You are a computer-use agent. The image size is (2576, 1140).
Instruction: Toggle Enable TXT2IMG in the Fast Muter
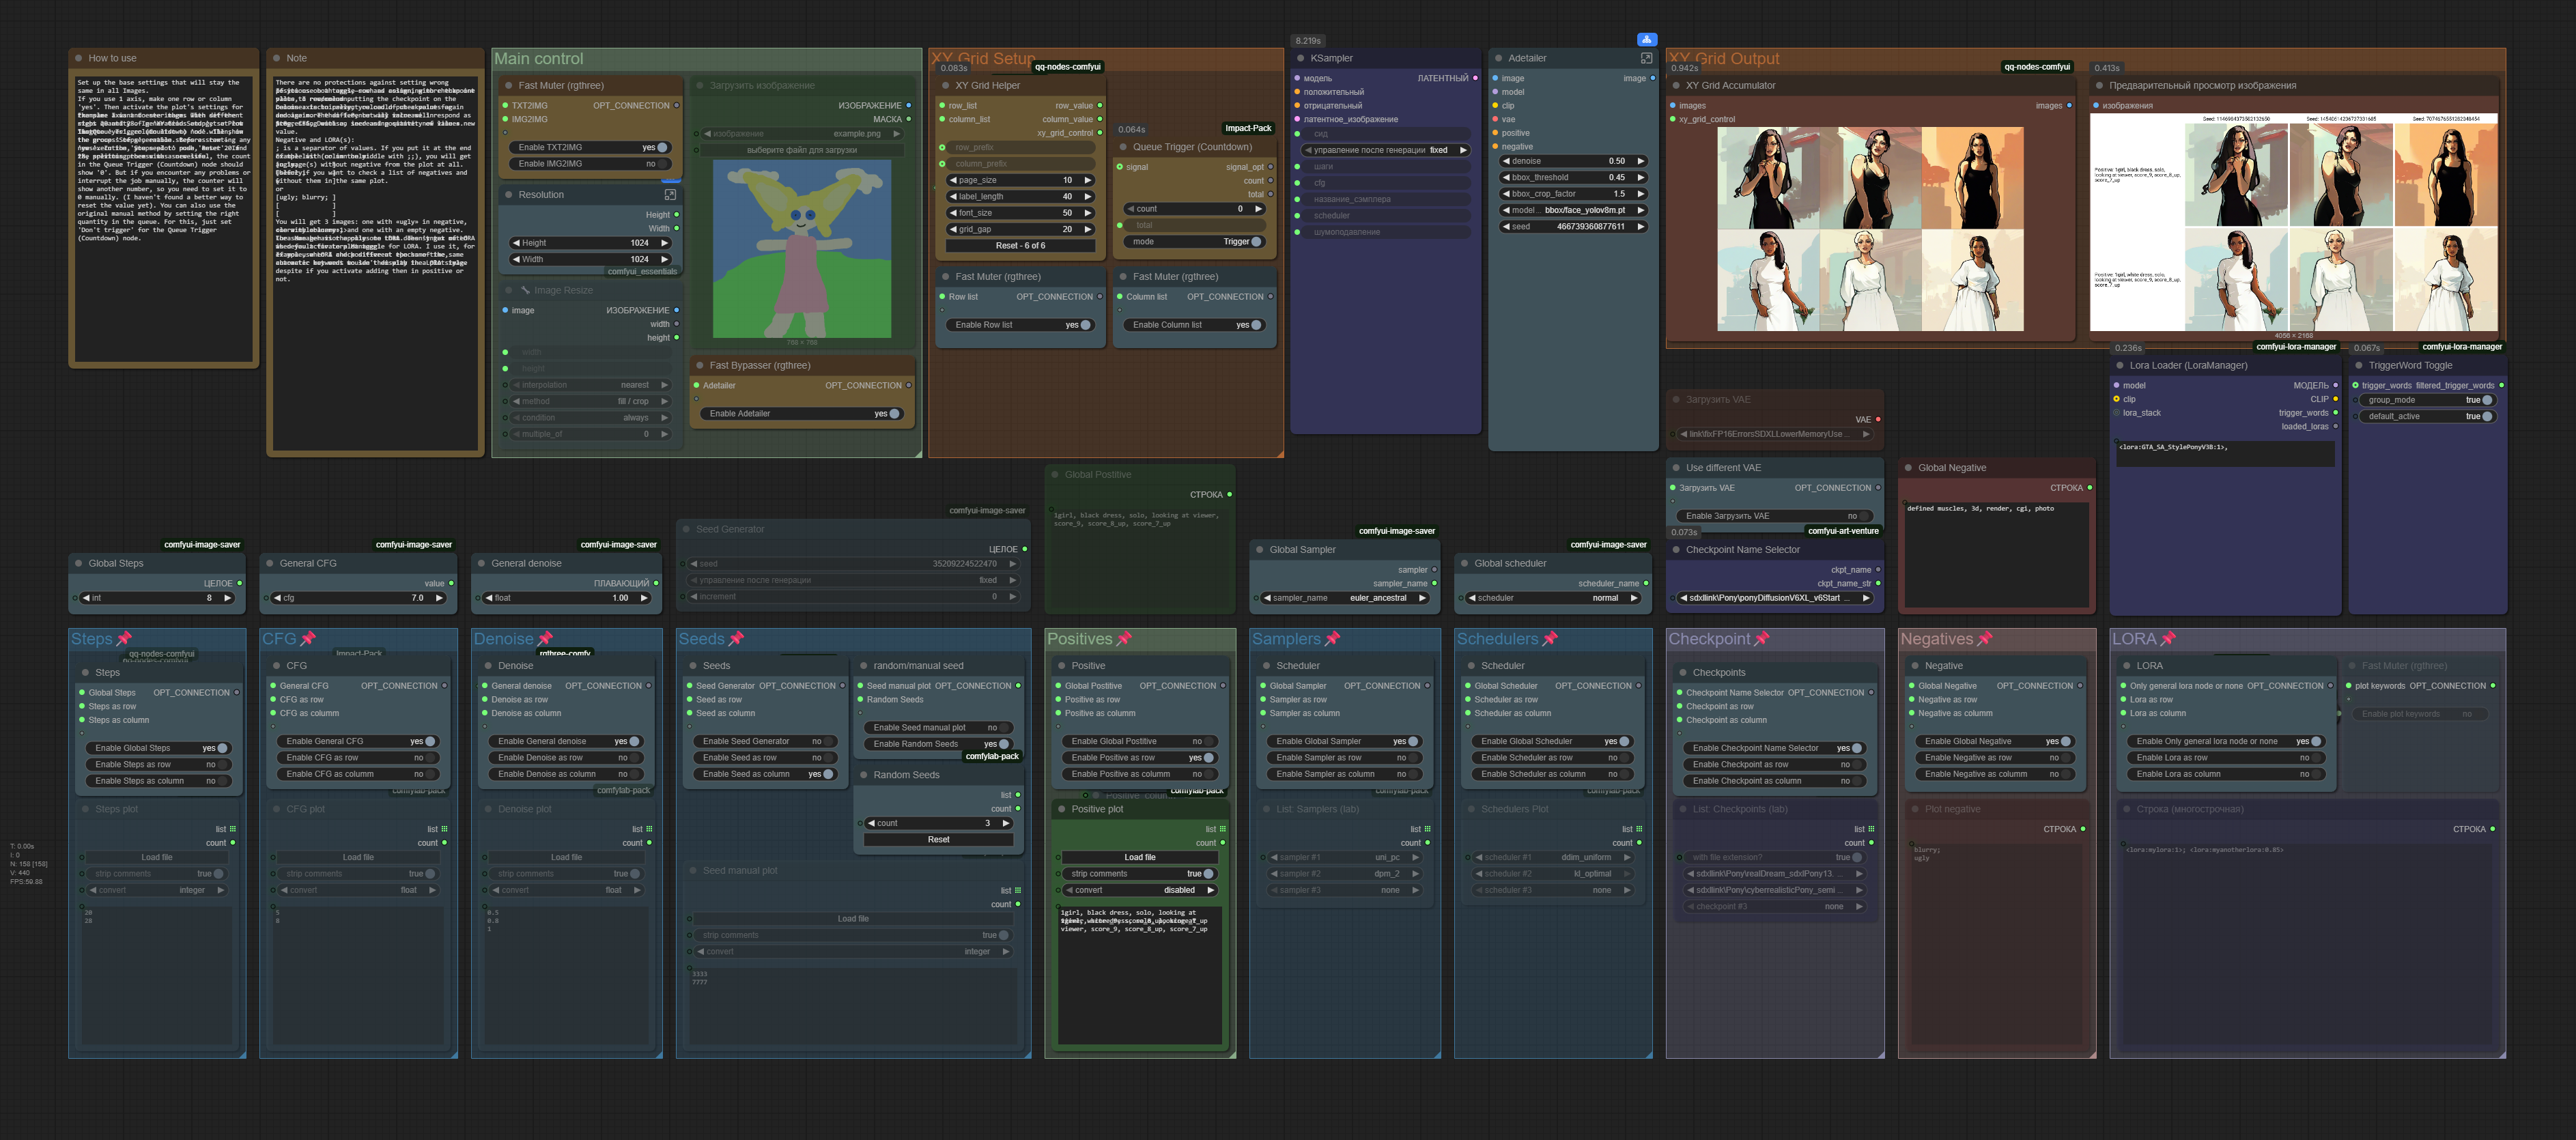[661, 147]
